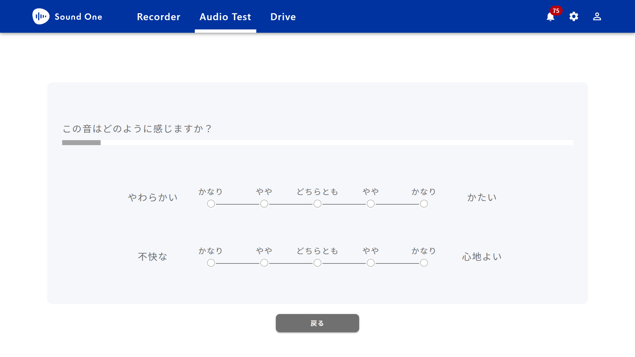Open the user account profile icon
Screen dimensions: 635x357
click(597, 17)
